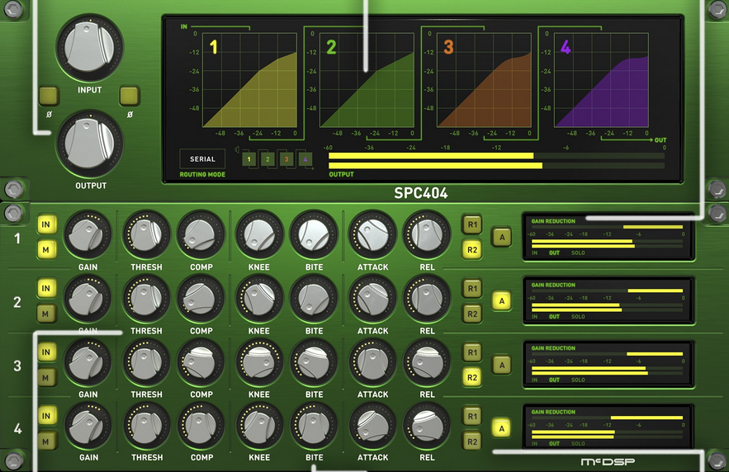Click the band 2 ATTACK knob
Screen dimensions: 729x472
coord(372,299)
